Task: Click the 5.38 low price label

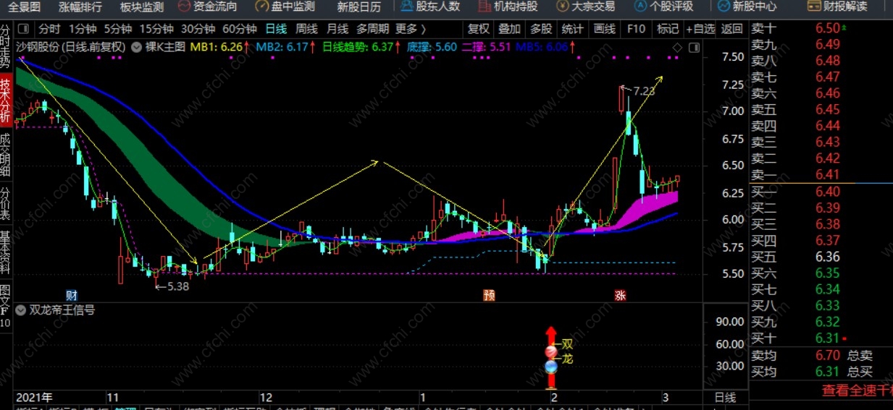Action: pos(177,286)
